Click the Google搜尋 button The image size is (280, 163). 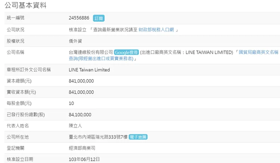tap(126, 52)
